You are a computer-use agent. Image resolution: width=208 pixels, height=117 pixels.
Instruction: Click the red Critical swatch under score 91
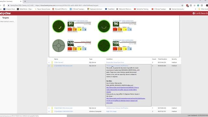(70, 30)
